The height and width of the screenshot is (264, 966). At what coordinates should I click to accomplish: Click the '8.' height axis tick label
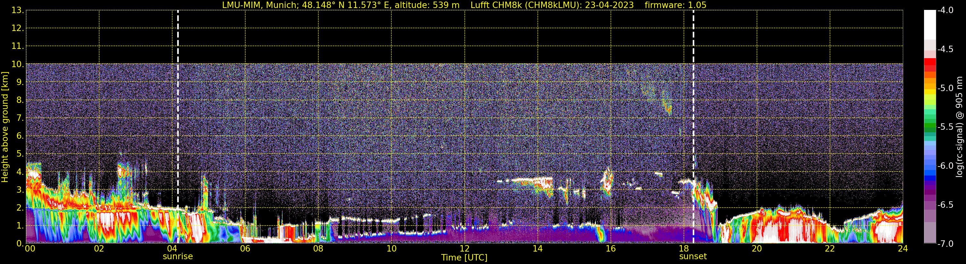[x=20, y=100]
